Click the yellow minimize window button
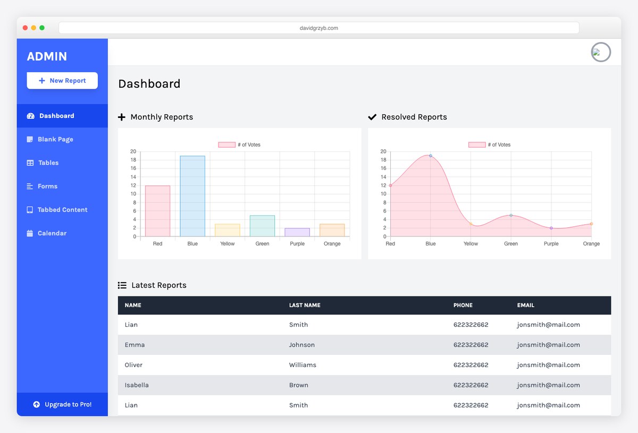 pos(33,28)
